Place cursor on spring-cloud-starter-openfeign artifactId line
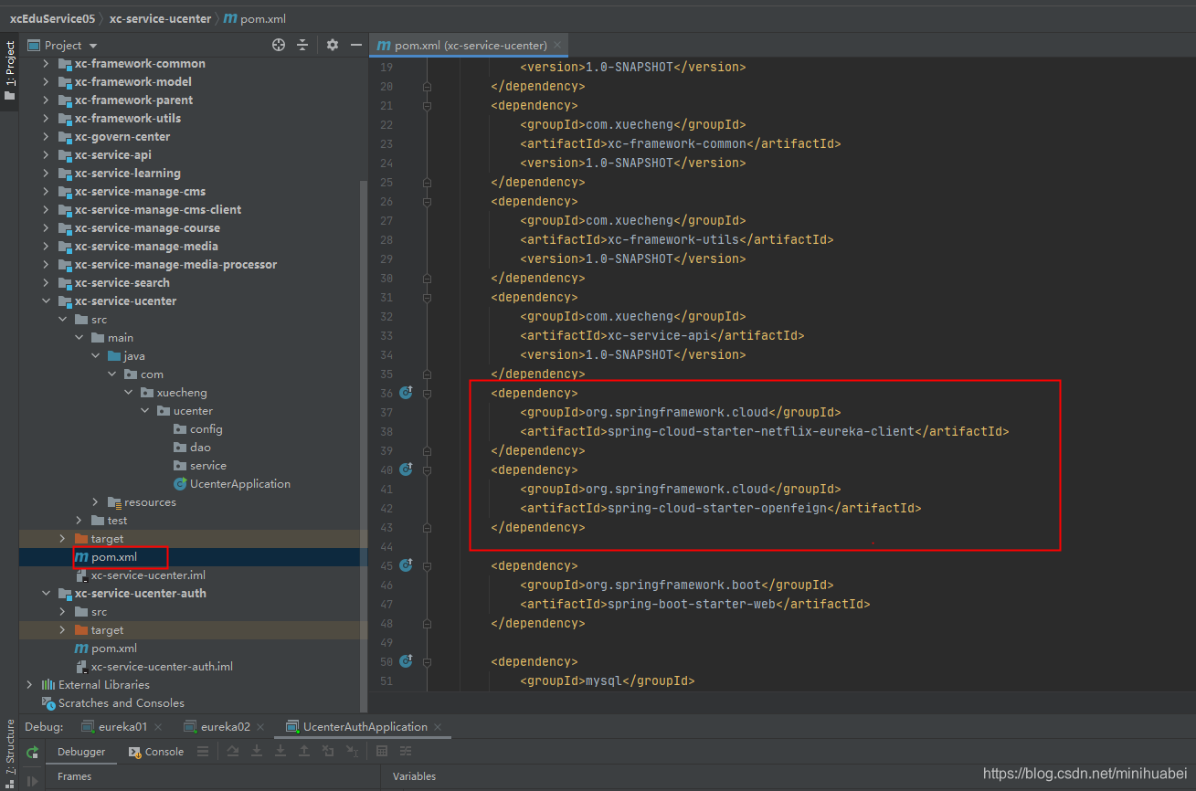Screen dimensions: 1196x791 pos(720,508)
